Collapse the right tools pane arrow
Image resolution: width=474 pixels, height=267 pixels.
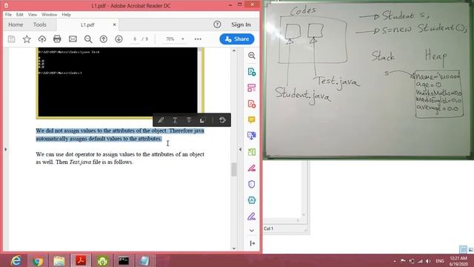252,243
